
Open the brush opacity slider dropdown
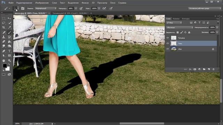point(76,8)
